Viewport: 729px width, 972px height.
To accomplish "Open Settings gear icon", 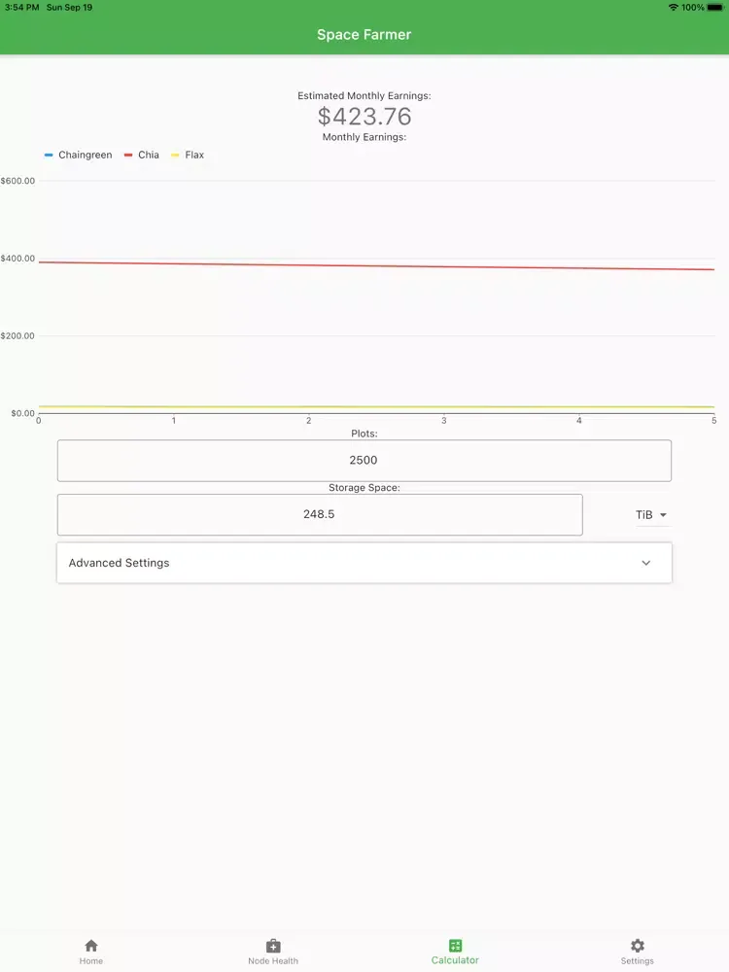I will pos(638,946).
